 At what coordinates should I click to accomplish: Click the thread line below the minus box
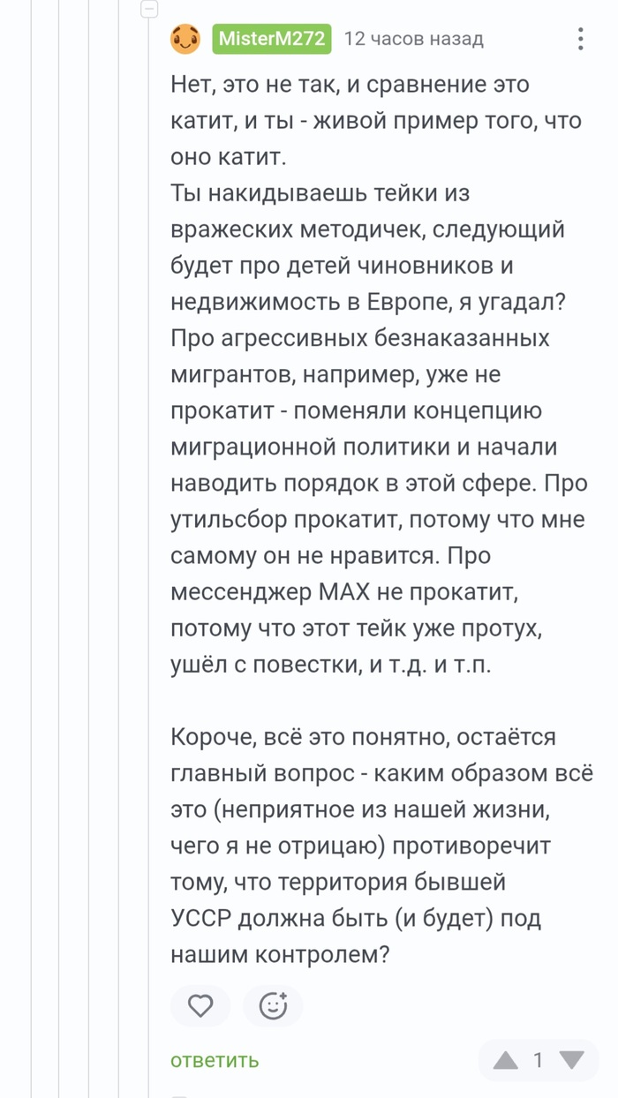tap(149, 556)
